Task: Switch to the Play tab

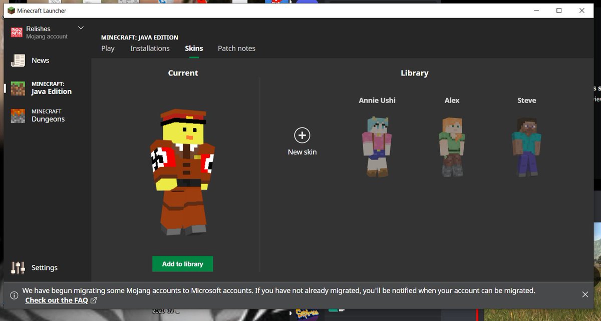Action: [x=108, y=48]
